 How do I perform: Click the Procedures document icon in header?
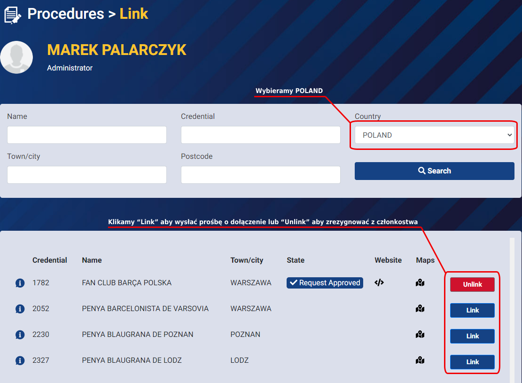tap(13, 16)
